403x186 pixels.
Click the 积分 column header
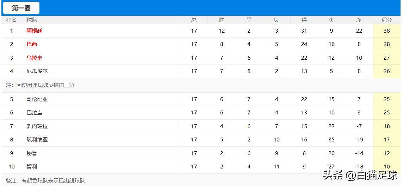pyautogui.click(x=386, y=20)
